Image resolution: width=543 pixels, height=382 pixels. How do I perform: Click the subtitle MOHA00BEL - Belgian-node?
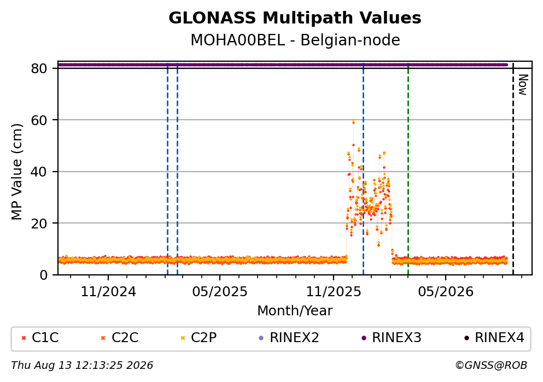coord(295,40)
